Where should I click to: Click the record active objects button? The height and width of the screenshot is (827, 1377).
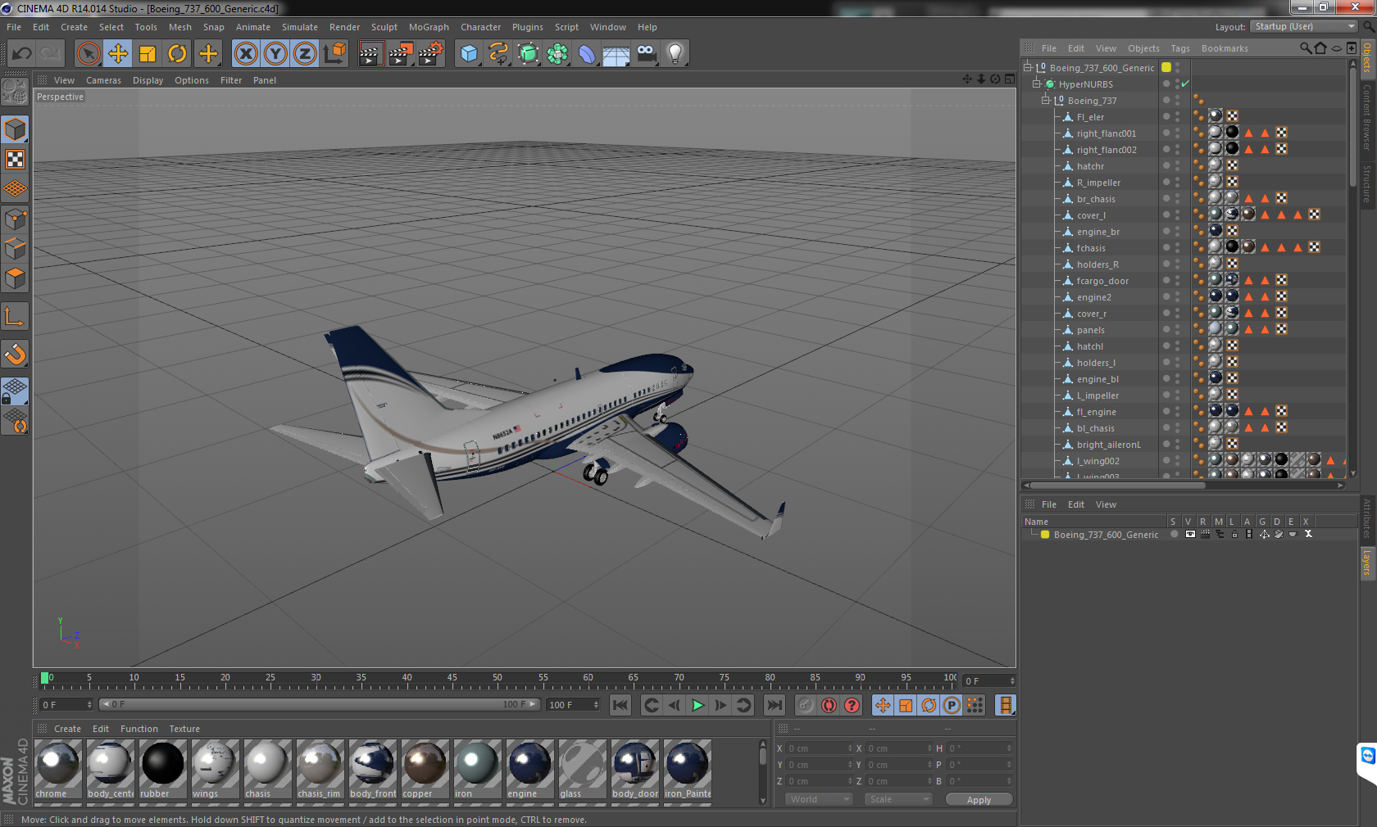tap(806, 705)
